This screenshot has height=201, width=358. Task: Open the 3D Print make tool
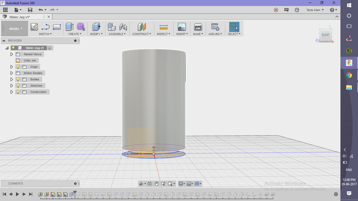tap(198, 27)
